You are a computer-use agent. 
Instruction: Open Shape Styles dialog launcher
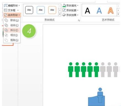79,21
